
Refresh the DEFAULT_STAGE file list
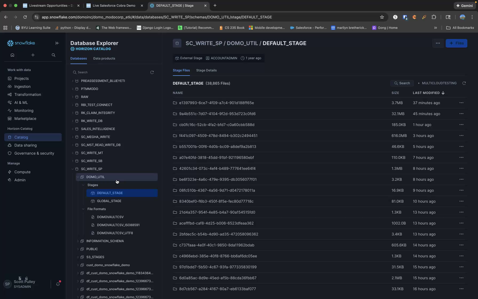pyautogui.click(x=464, y=83)
